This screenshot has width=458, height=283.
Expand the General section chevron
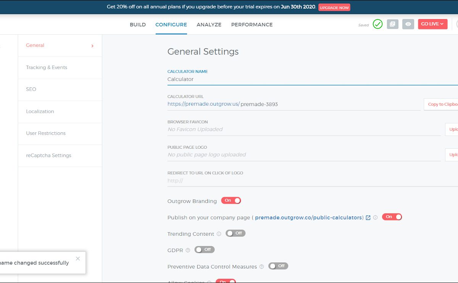92,46
